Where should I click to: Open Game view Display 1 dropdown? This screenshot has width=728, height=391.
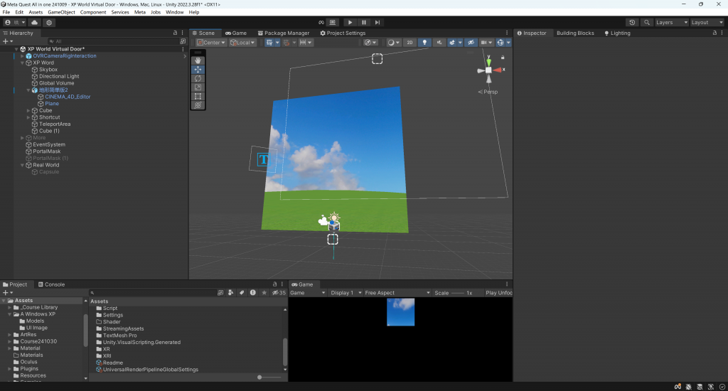tap(346, 293)
